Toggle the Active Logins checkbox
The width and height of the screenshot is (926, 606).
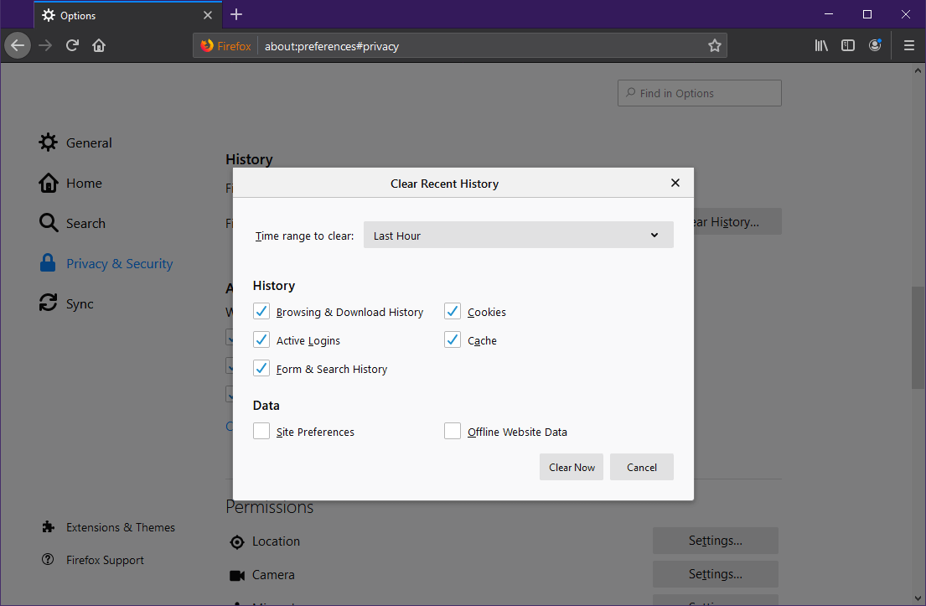coord(261,339)
